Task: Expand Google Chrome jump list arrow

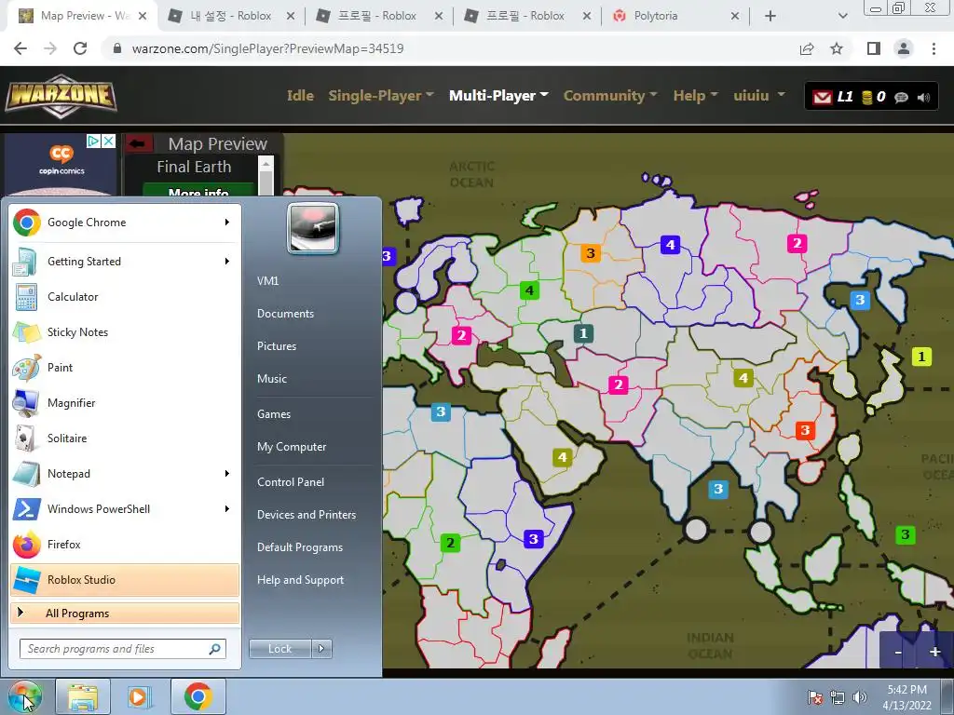Action: 227,223
